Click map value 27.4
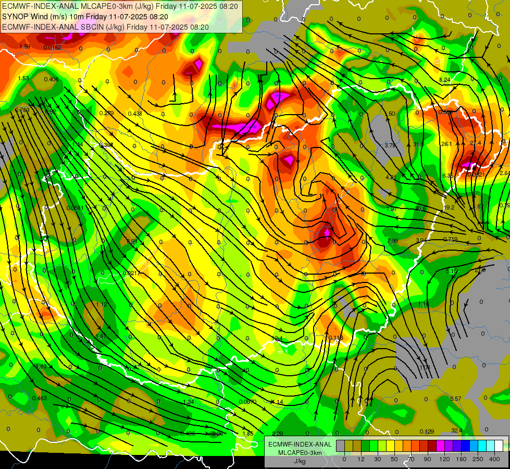This screenshot has height=469, width=510. coord(476,143)
